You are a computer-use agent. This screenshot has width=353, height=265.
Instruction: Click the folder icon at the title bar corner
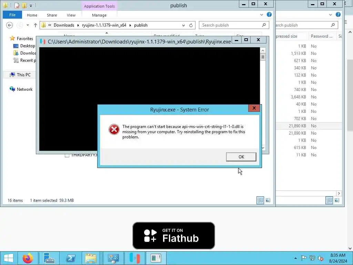tap(5, 5)
